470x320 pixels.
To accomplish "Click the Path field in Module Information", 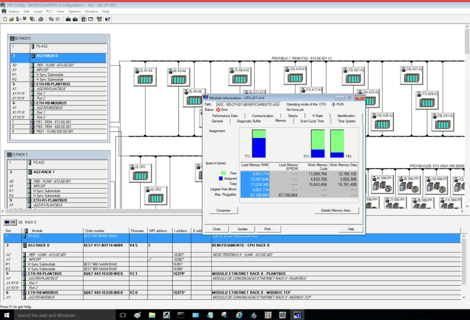I will click(248, 105).
